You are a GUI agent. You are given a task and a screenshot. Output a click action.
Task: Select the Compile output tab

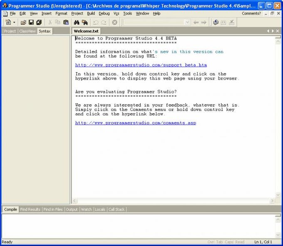coord(10,209)
